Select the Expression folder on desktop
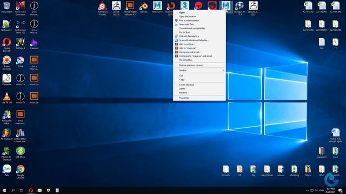This screenshot has height=194, width=346. tap(322, 153)
